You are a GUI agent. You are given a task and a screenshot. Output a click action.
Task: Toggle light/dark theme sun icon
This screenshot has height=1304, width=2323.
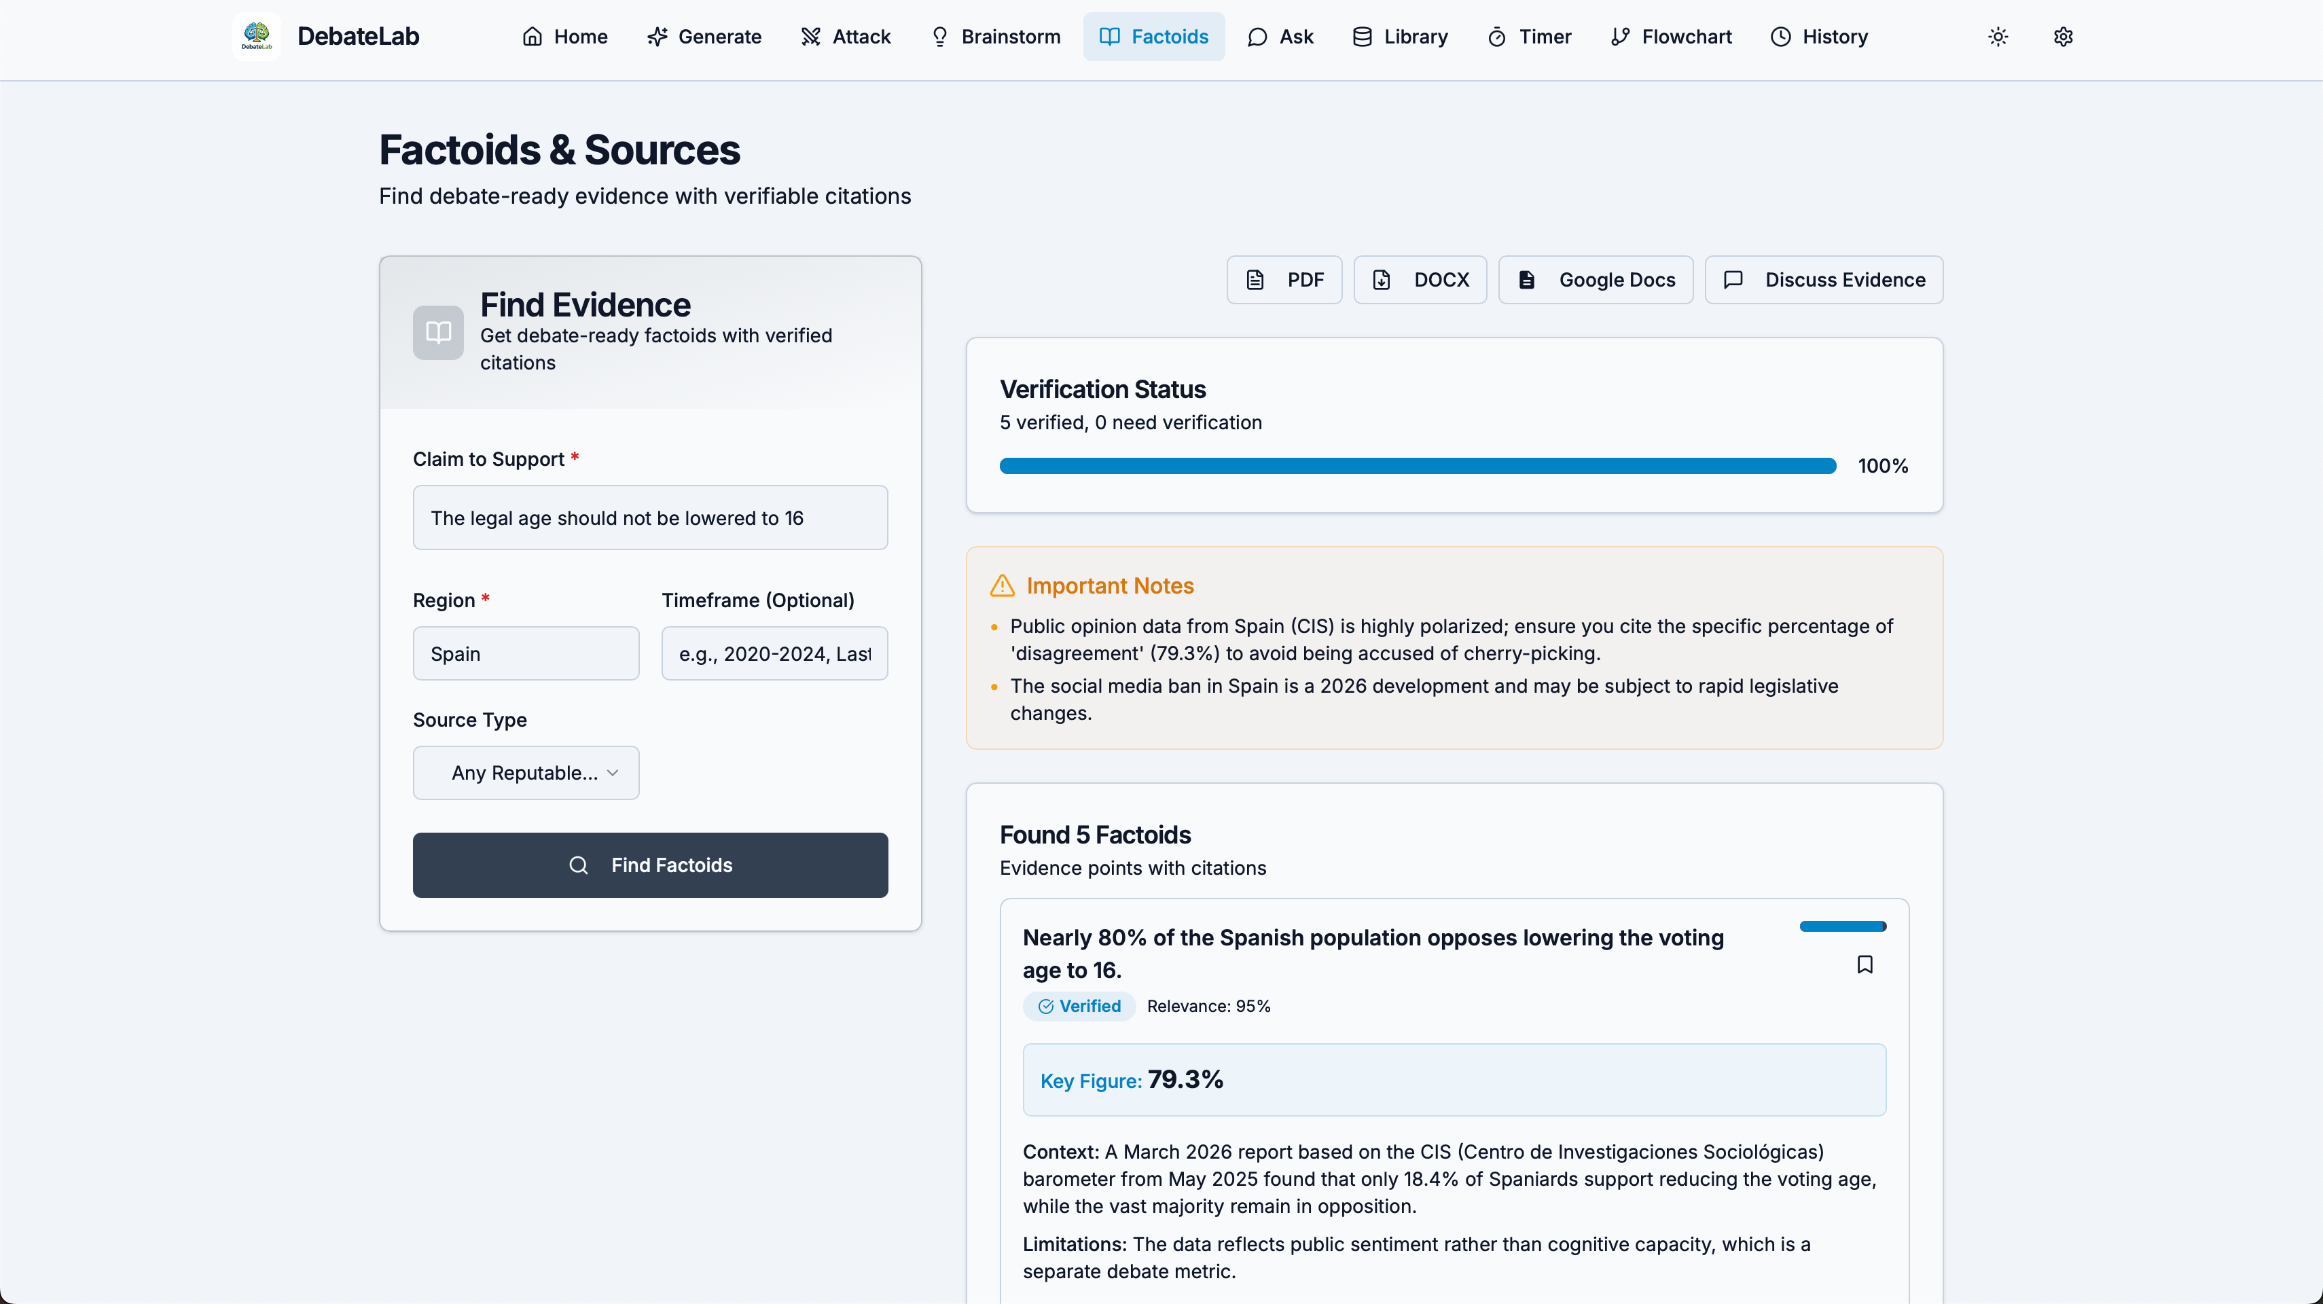click(x=1998, y=37)
